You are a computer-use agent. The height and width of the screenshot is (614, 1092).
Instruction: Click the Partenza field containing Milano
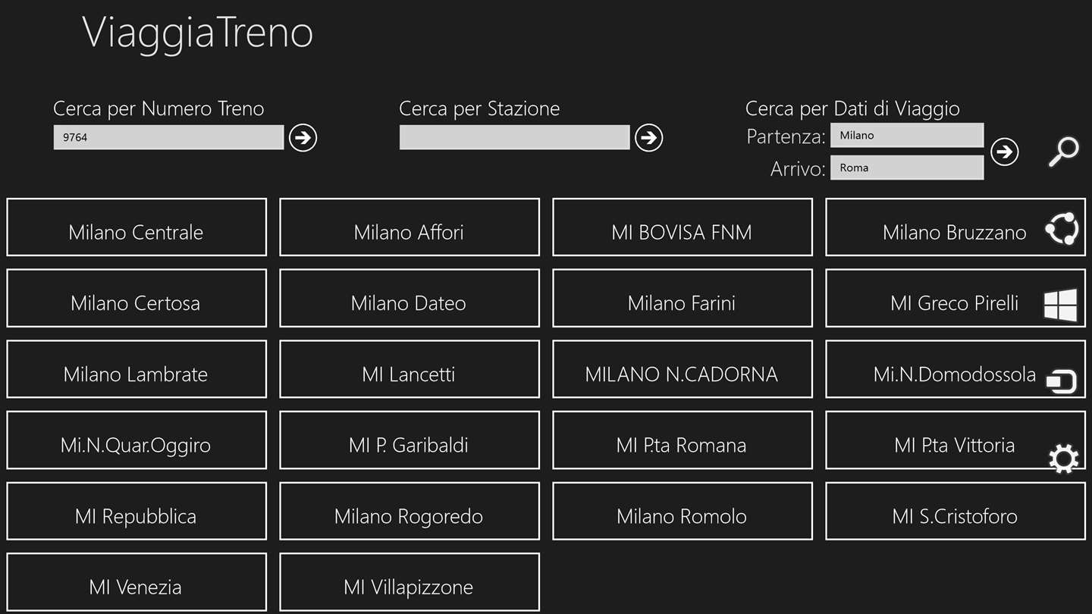(906, 136)
